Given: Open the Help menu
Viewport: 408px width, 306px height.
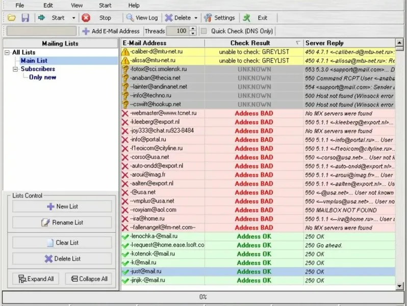Looking at the screenshot, I should (134, 6).
